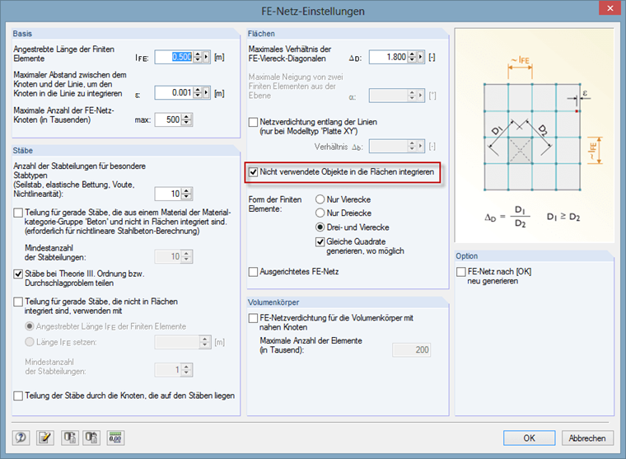Click the 'Länge lFE setzen' spinner

[x=205, y=342]
